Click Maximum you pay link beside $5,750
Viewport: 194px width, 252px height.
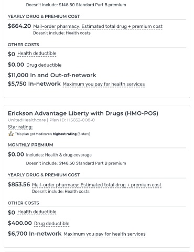pyautogui.click(x=104, y=84)
